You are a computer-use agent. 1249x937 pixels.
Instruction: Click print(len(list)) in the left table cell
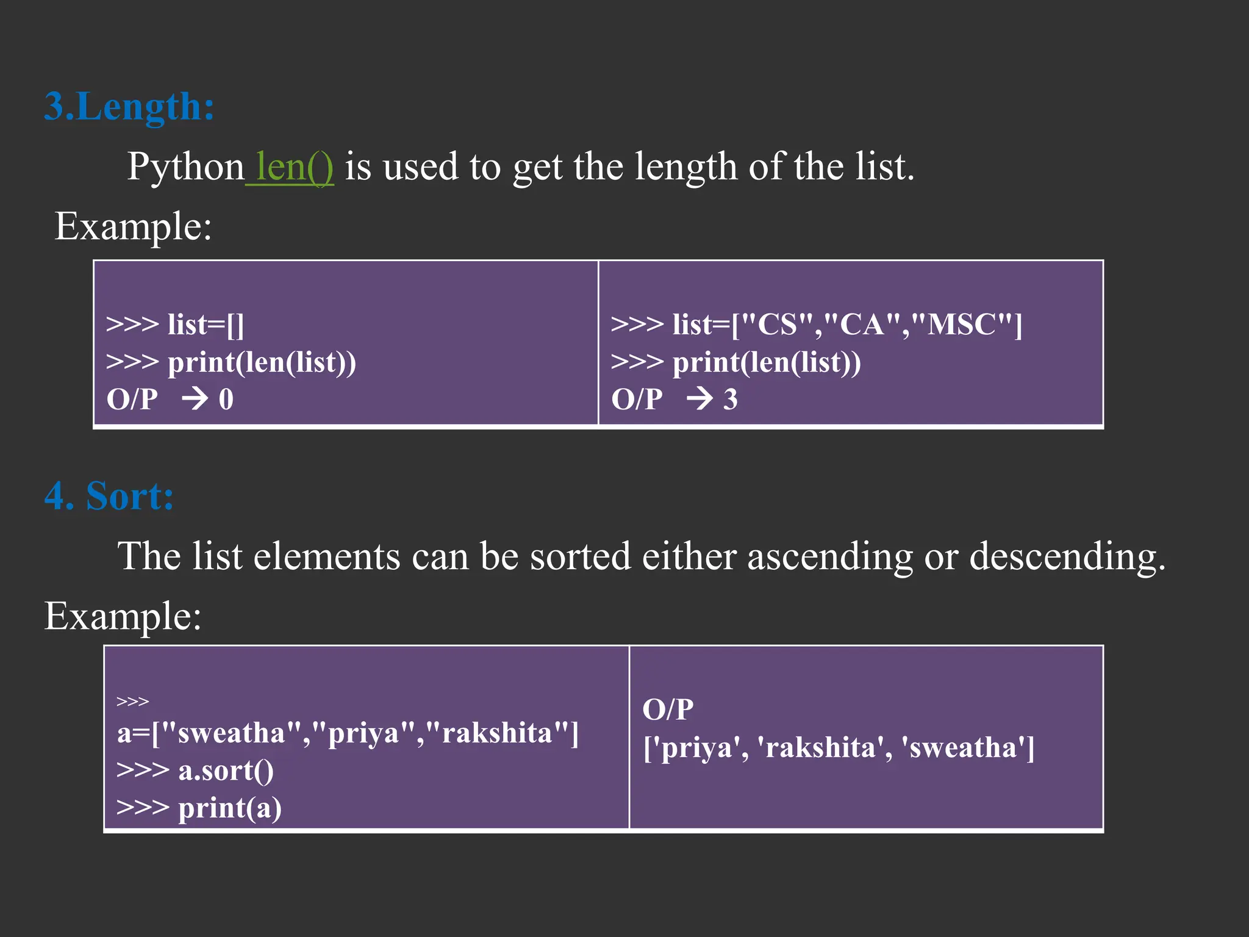pyautogui.click(x=231, y=362)
